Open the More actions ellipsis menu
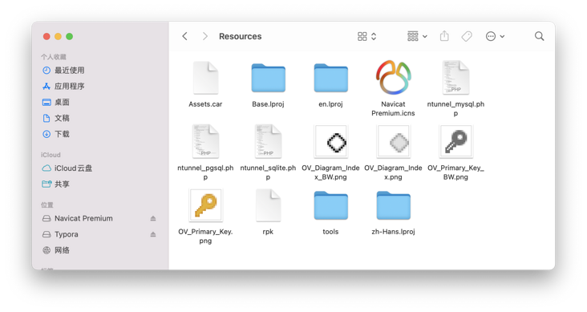Image resolution: width=587 pixels, height=312 pixels. point(495,36)
